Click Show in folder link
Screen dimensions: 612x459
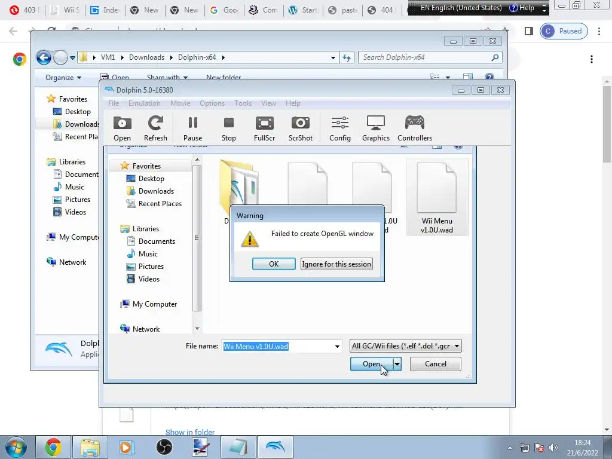(190, 432)
